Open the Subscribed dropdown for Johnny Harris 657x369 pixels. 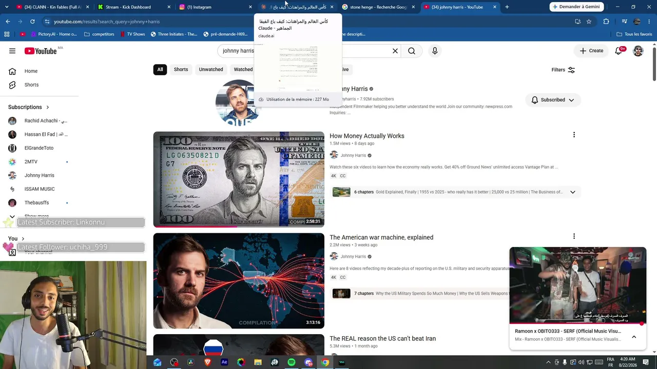click(553, 100)
